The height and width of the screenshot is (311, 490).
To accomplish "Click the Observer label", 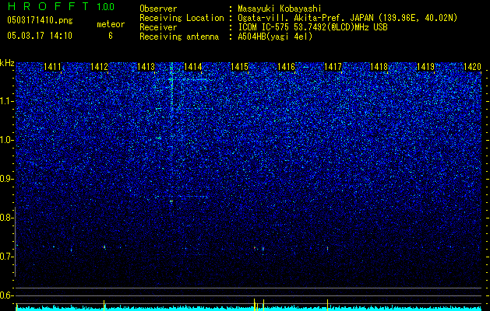I will [158, 9].
